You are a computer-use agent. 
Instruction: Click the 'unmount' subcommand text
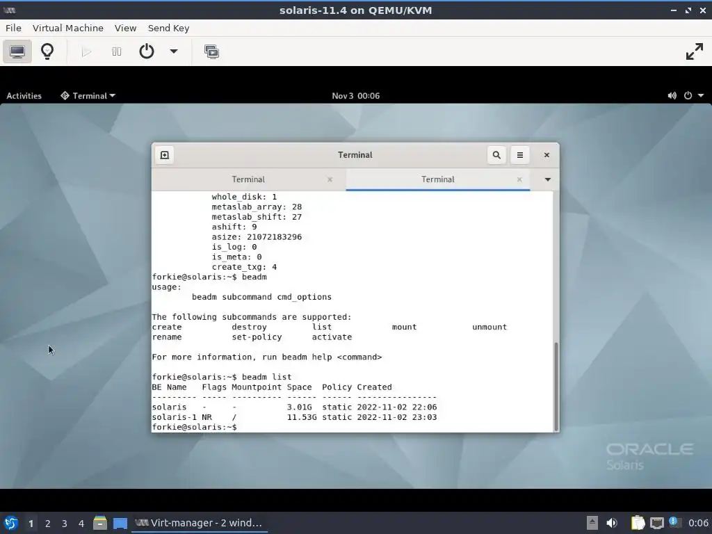tap(489, 327)
